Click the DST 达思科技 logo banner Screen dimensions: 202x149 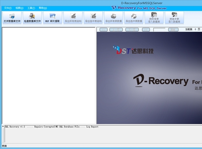pos(133,50)
